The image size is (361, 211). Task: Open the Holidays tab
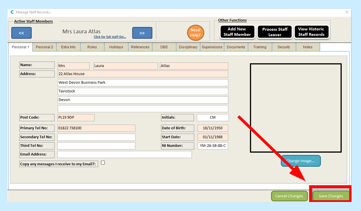point(116,47)
